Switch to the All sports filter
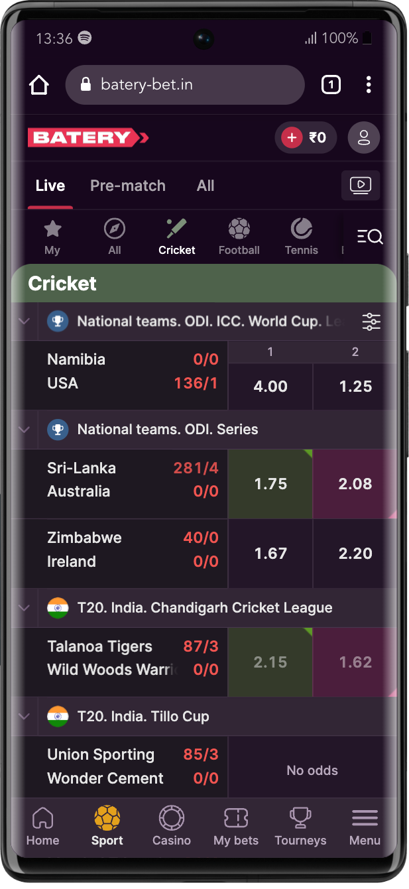The image size is (409, 889). point(114,235)
